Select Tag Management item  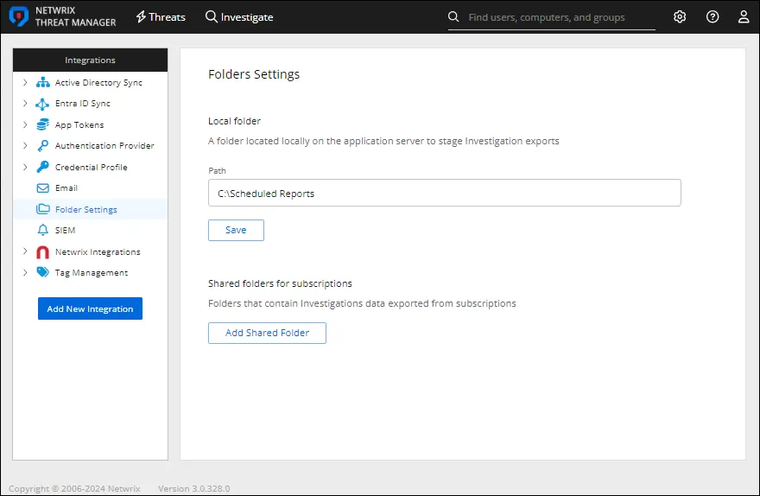(92, 272)
